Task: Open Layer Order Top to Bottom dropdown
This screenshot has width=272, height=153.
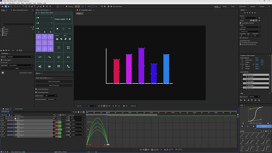Action: click(x=21, y=65)
